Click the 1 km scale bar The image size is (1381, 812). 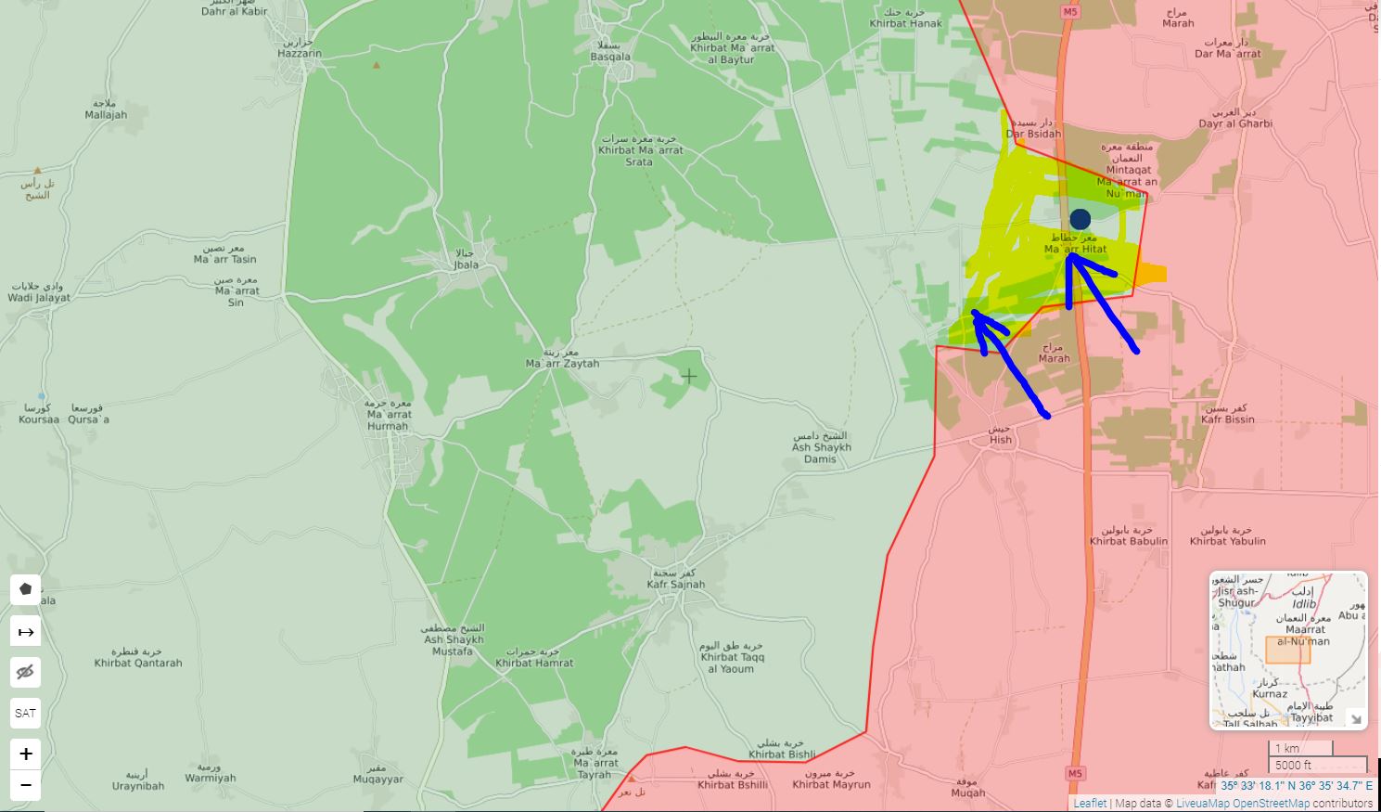coord(1299,748)
